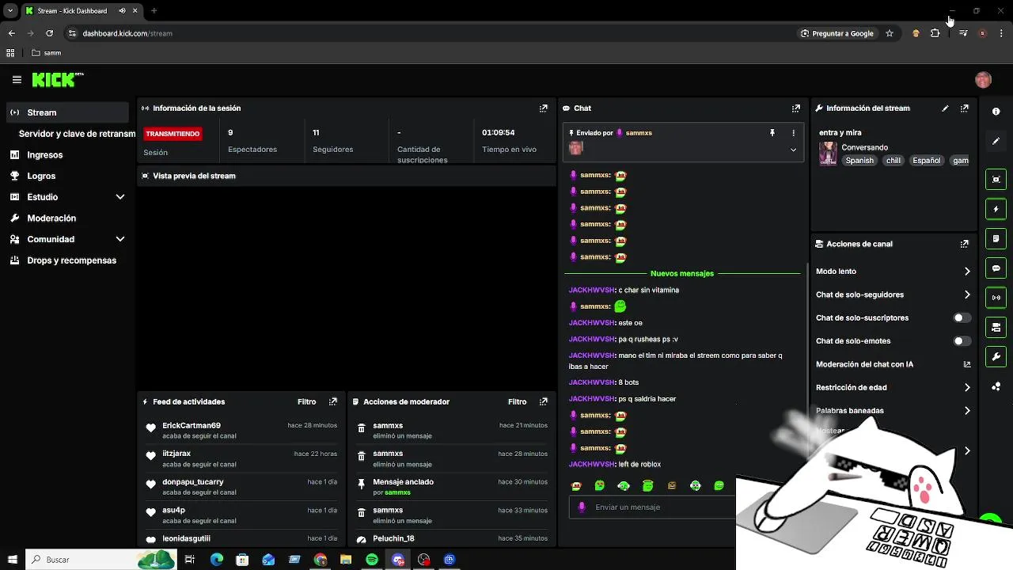Expand the pinned message chevron
This screenshot has width=1013, height=570.
coord(793,150)
